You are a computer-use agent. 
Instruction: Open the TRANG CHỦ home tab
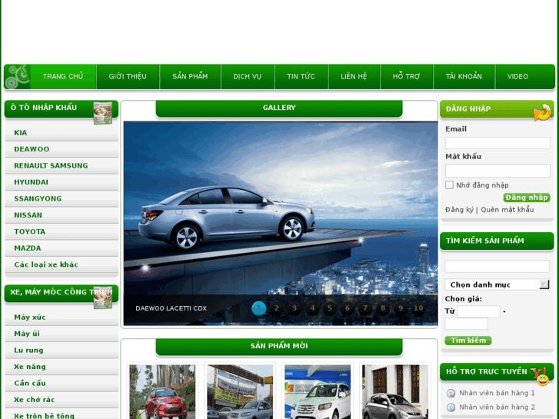[x=63, y=76]
